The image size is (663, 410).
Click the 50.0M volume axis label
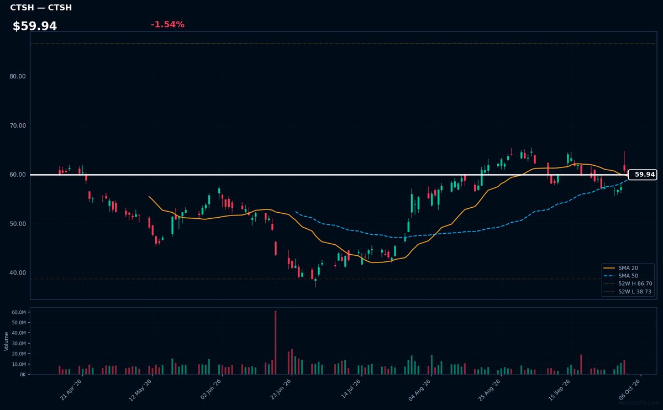[x=19, y=323]
